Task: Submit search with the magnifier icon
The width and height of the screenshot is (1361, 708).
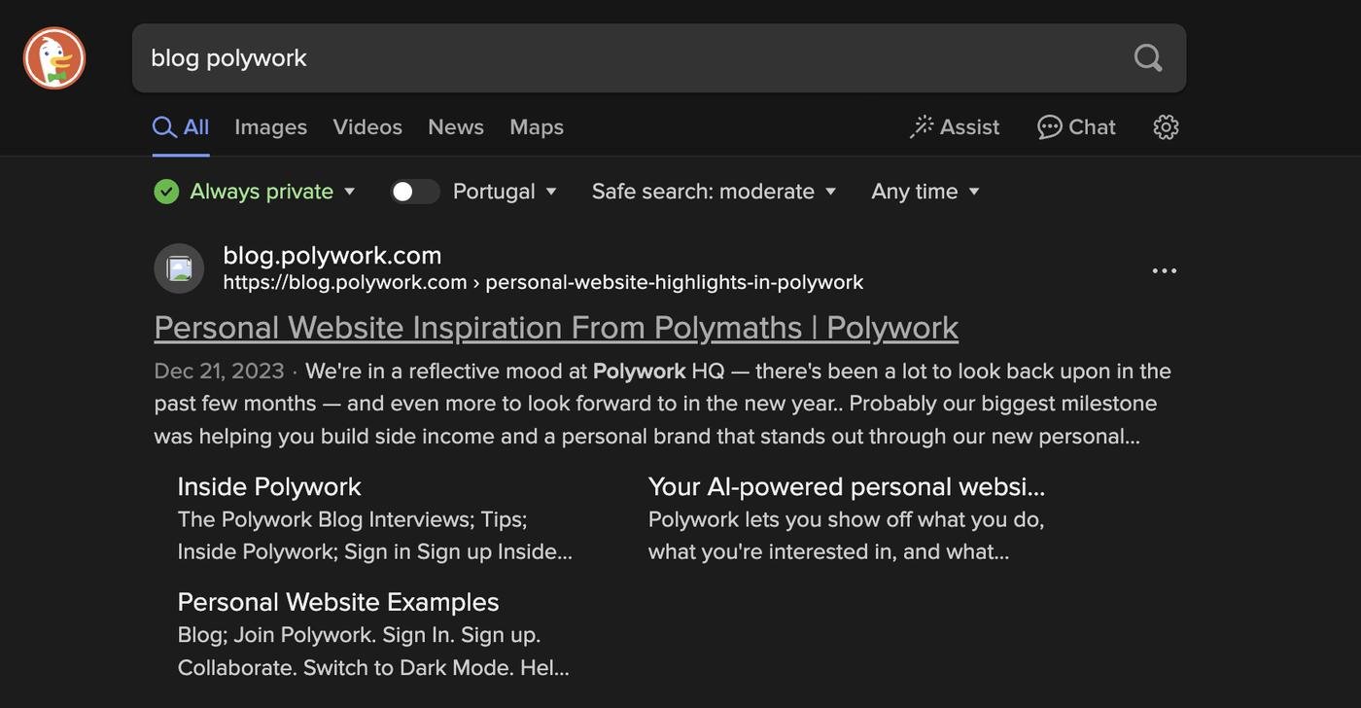Action: point(1148,58)
